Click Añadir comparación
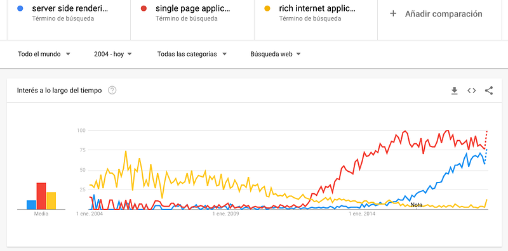 click(443, 14)
